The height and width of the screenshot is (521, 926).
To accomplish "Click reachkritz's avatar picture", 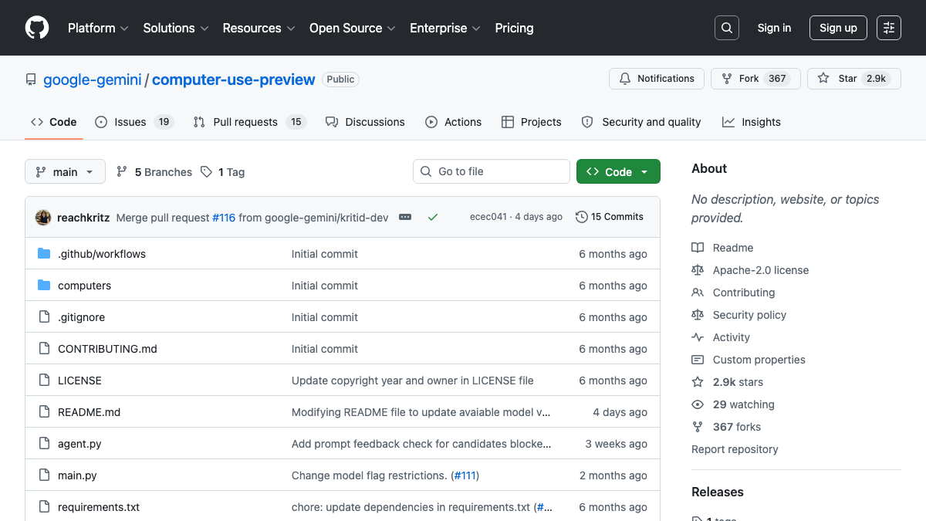I will pyautogui.click(x=43, y=218).
